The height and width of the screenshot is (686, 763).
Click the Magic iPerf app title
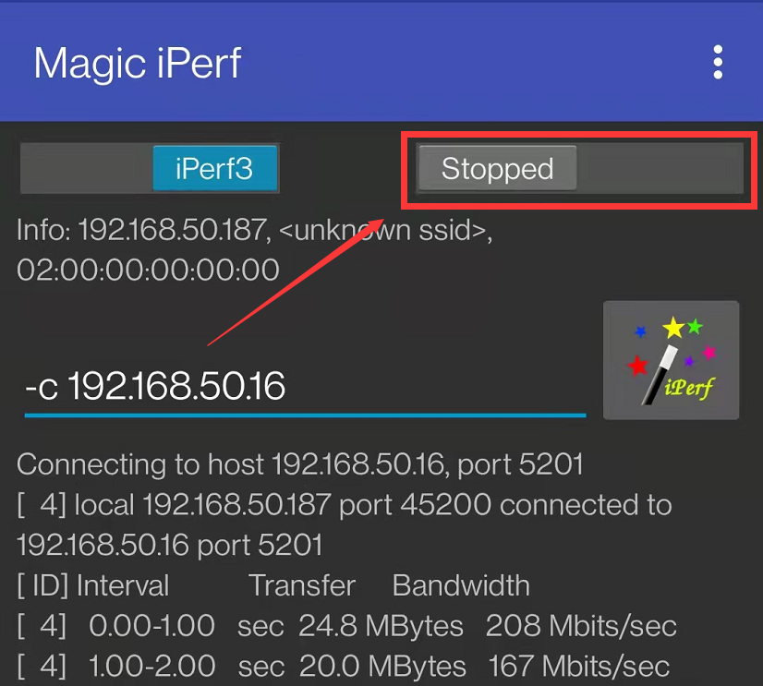coord(138,63)
